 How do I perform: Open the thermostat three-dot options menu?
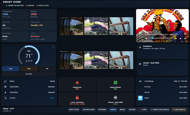click(x=53, y=47)
